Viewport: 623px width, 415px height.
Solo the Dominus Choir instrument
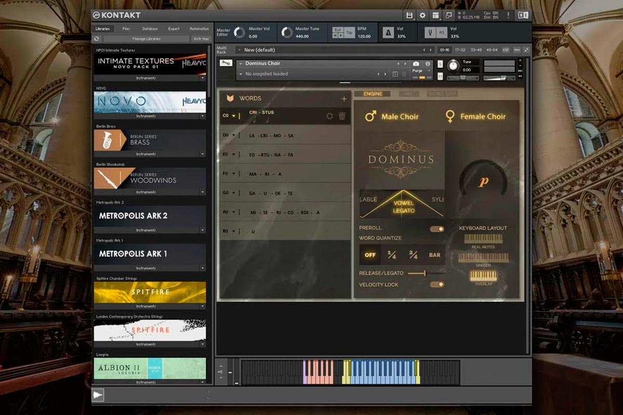[440, 64]
